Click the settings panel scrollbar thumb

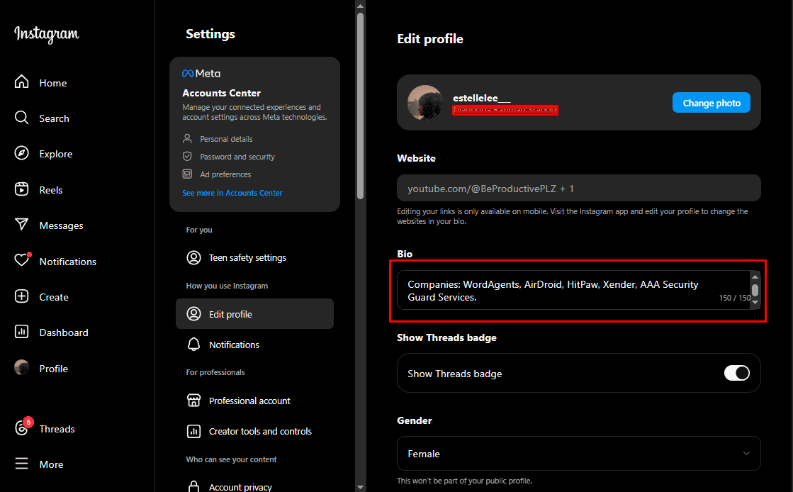(360, 106)
